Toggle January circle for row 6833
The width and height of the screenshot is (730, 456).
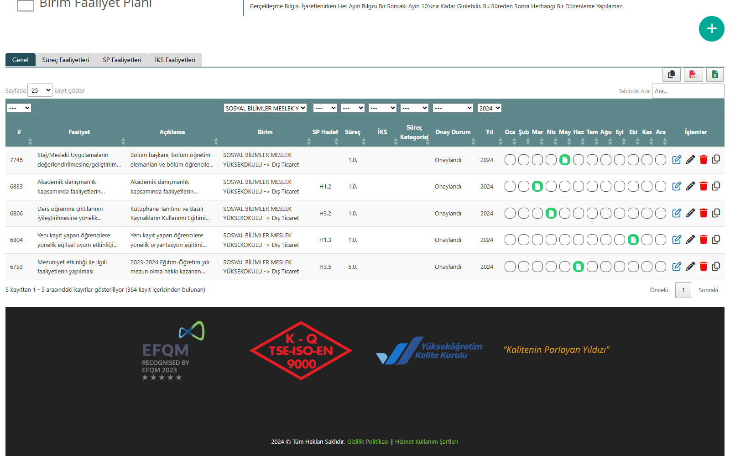click(x=510, y=186)
